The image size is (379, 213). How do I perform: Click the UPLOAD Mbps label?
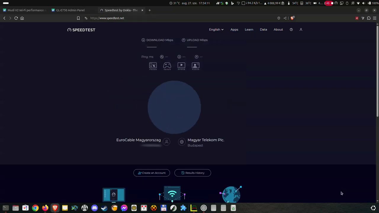click(197, 40)
